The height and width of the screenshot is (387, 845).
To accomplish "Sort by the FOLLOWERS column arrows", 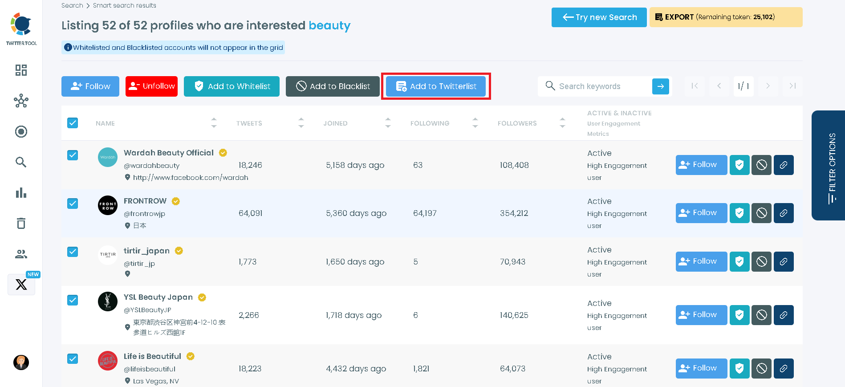I will coord(562,123).
